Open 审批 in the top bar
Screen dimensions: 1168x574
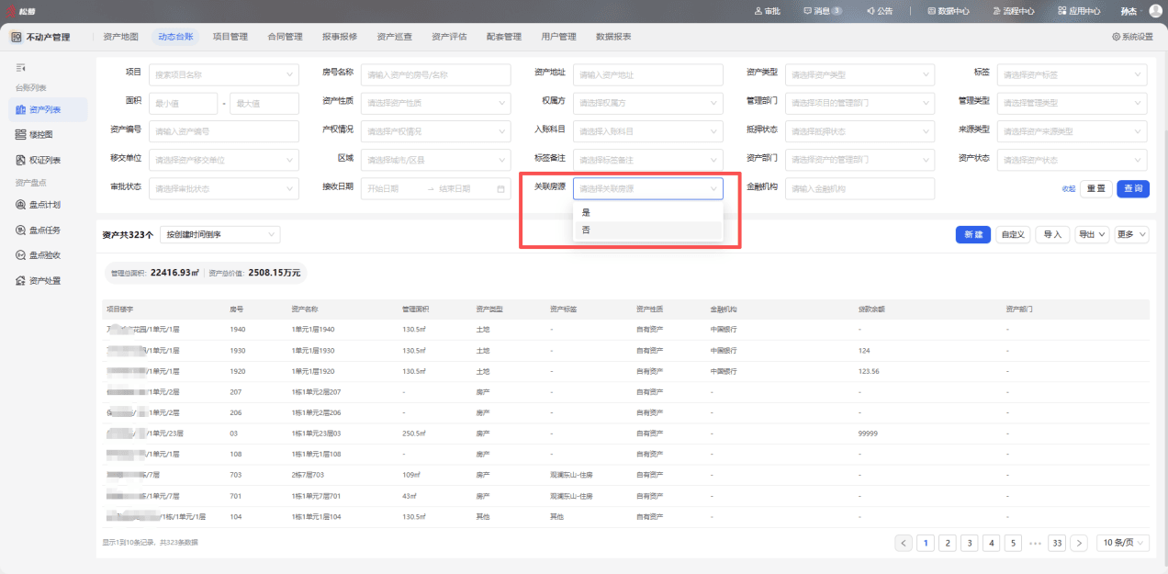[x=766, y=11]
